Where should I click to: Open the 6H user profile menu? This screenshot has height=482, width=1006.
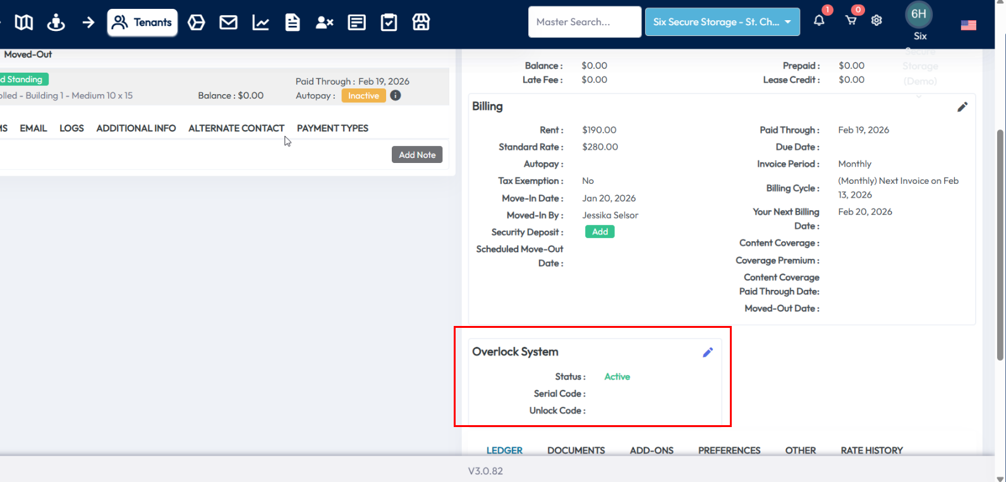[919, 15]
